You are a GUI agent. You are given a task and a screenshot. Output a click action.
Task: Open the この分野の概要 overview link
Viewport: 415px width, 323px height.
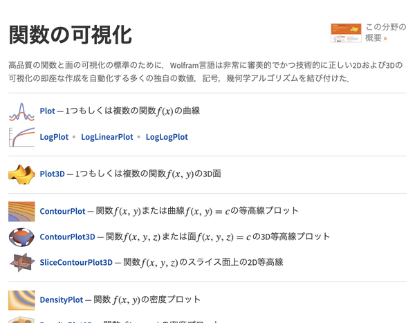[386, 33]
